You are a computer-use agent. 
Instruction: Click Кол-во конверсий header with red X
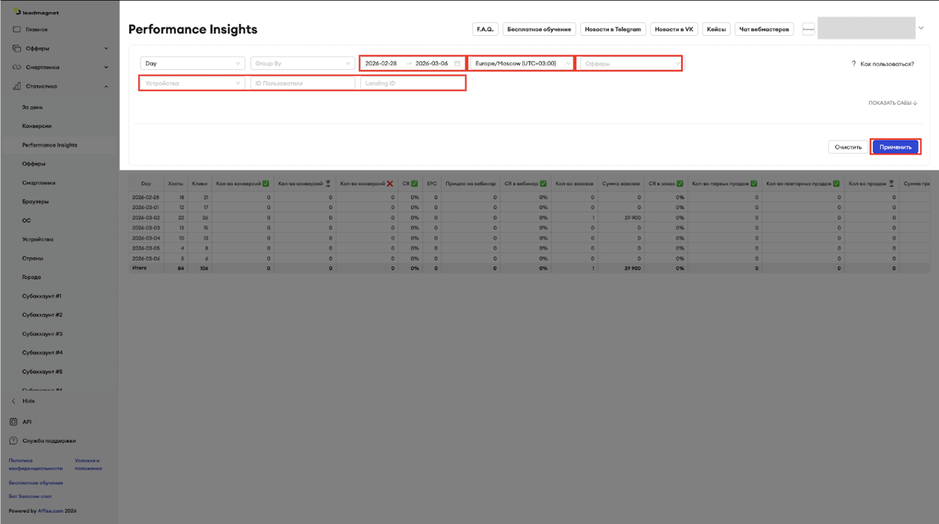(366, 183)
